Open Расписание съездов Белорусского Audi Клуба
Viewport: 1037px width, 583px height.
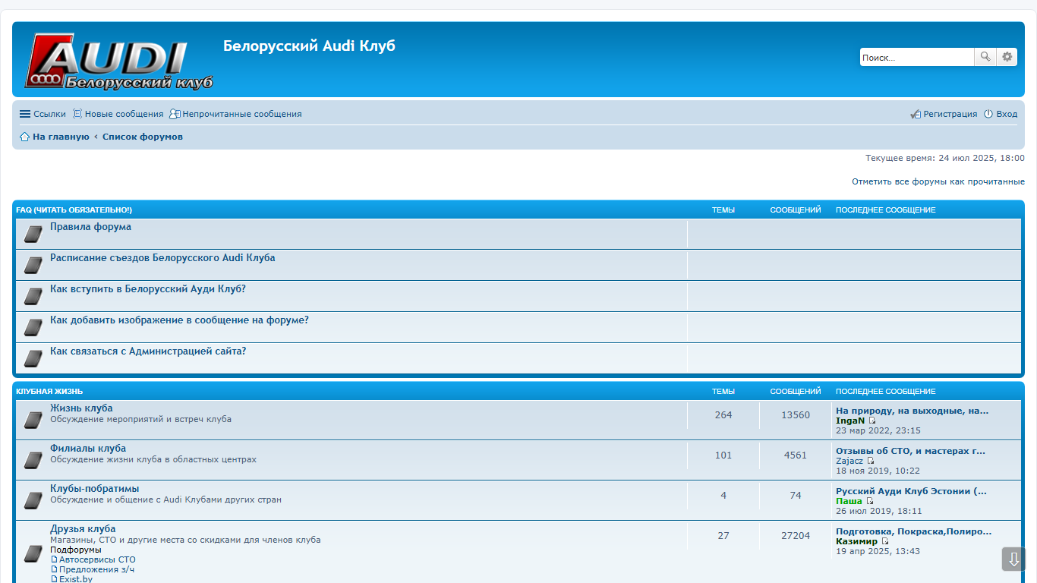pyautogui.click(x=162, y=258)
